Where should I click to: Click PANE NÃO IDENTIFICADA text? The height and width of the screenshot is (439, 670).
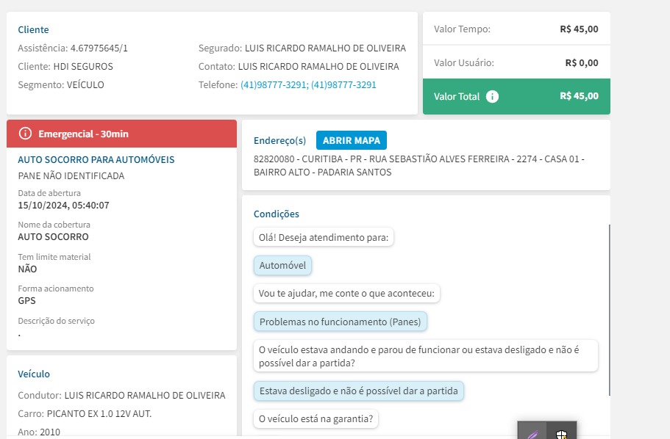point(71,175)
